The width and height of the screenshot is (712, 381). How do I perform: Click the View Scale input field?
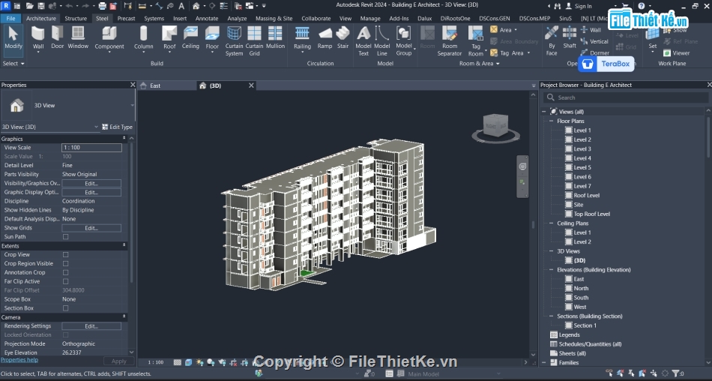coord(91,148)
